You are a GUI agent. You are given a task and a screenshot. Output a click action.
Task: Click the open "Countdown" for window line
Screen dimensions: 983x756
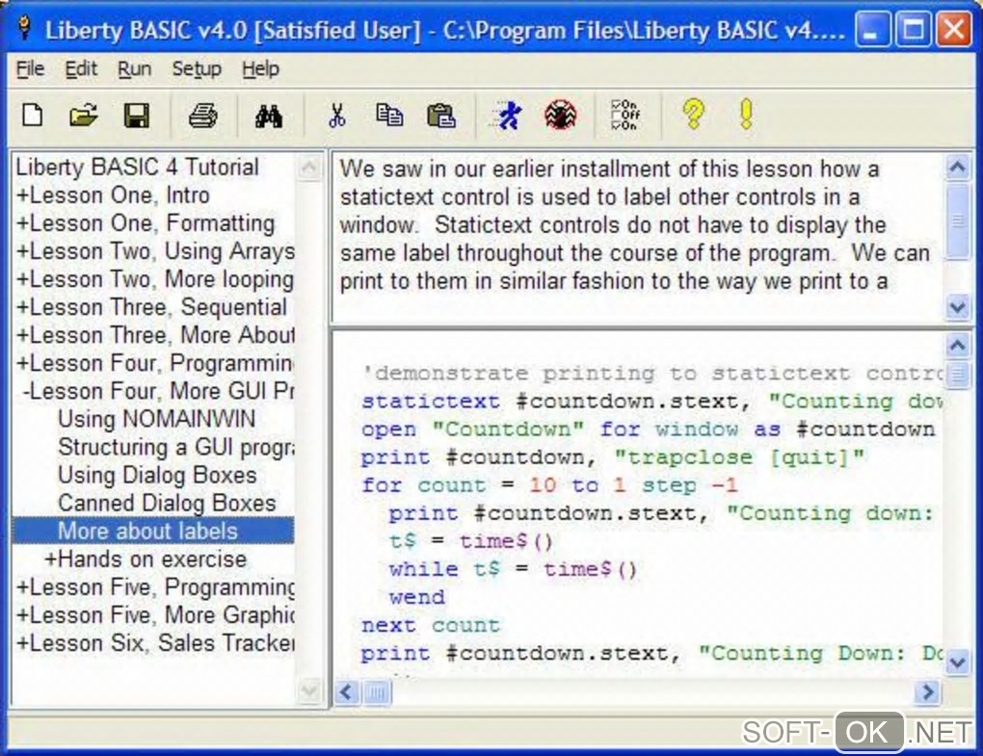point(649,430)
